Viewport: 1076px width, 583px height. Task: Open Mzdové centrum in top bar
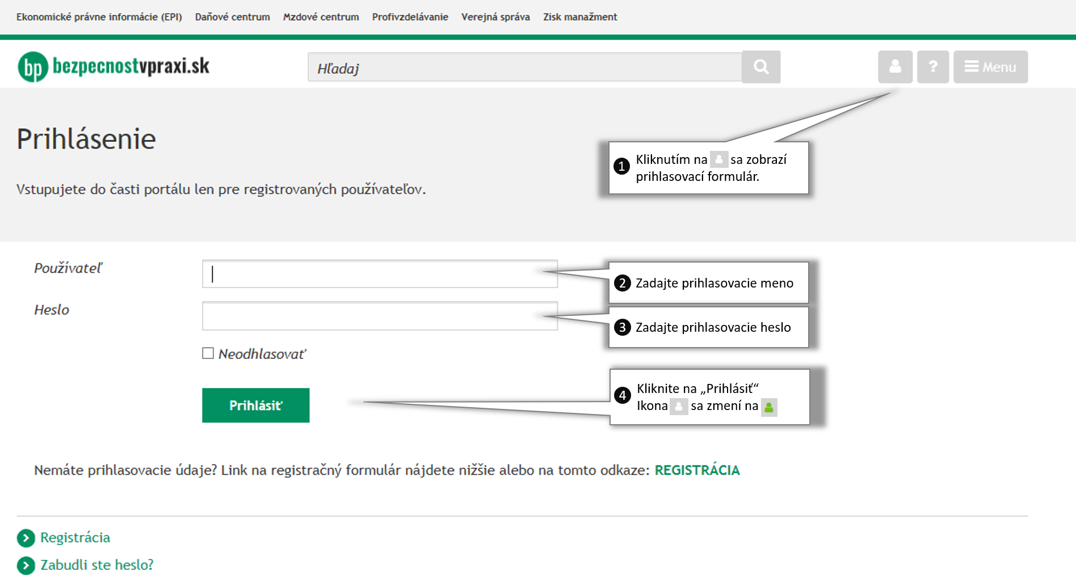coord(321,17)
